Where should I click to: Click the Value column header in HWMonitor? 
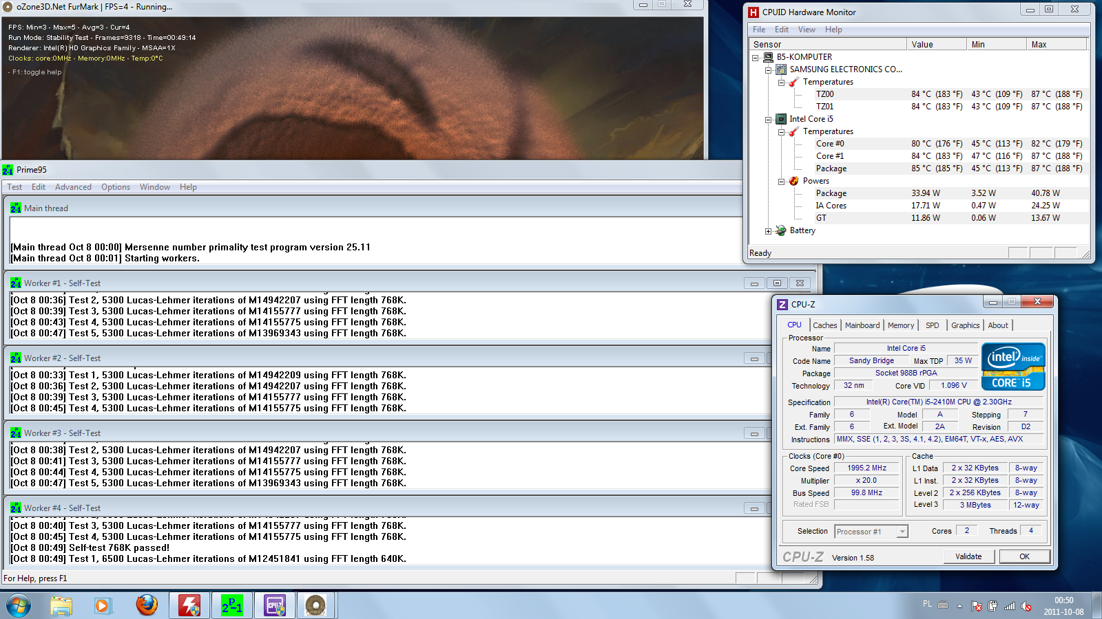pos(937,44)
